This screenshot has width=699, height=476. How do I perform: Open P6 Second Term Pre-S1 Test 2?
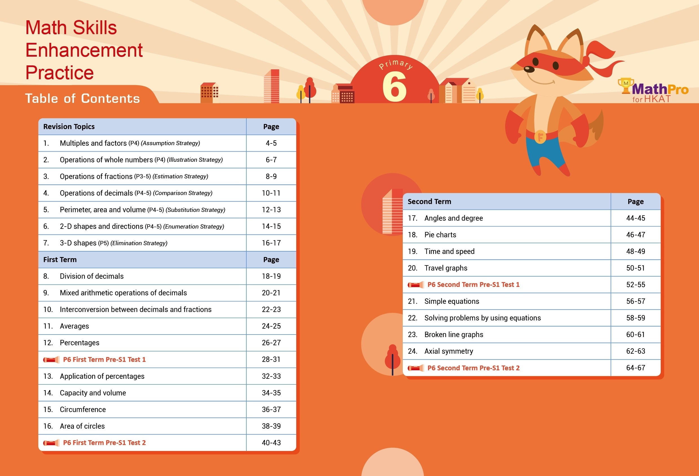pyautogui.click(x=474, y=368)
